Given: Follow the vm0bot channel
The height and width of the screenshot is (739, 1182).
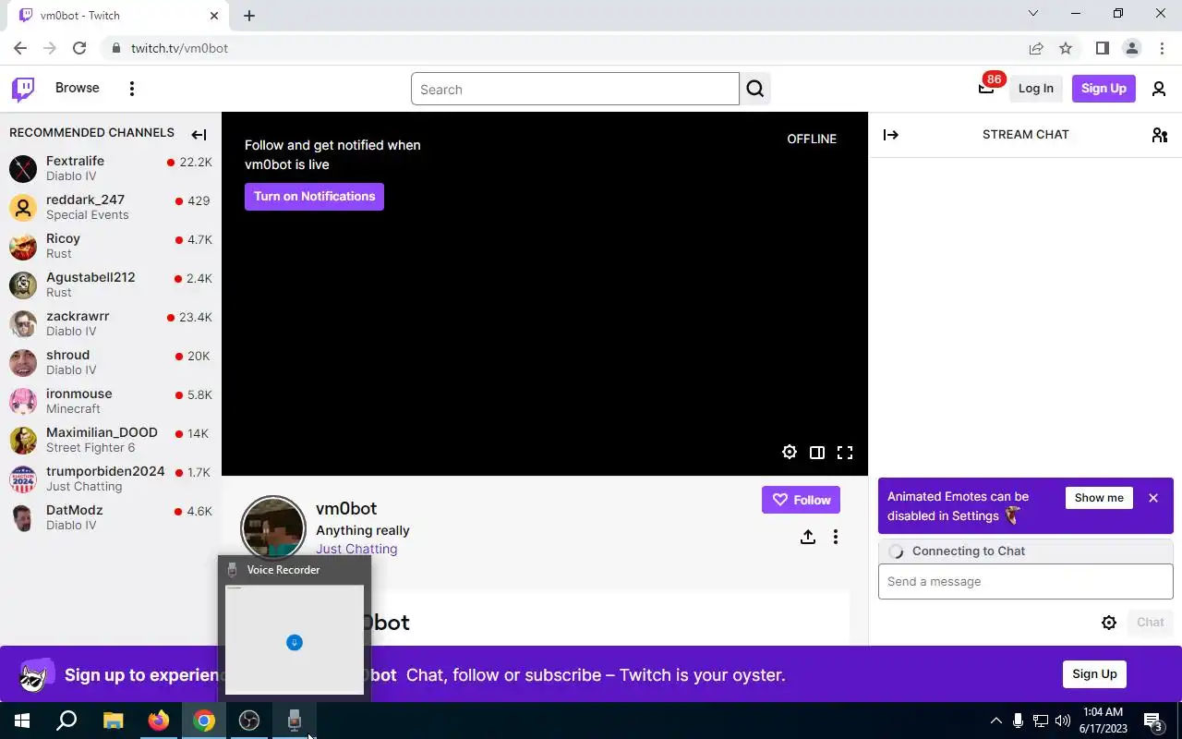Looking at the screenshot, I should (x=801, y=500).
